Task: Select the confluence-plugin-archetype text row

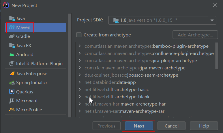Action: 149,53
